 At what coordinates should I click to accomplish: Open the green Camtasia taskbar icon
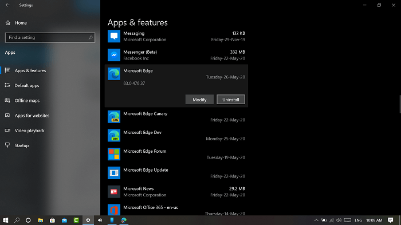tap(76, 220)
